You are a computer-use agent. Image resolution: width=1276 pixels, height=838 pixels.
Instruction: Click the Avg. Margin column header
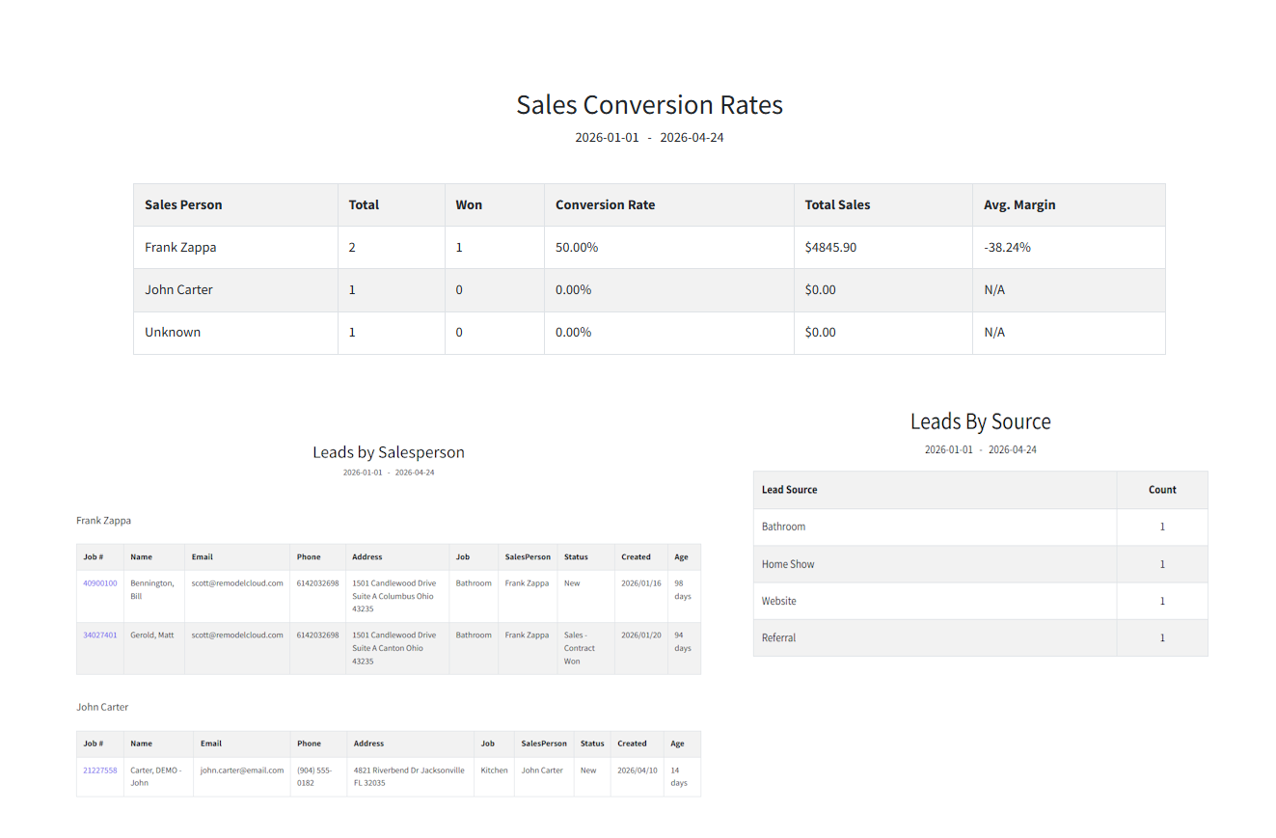click(x=1019, y=205)
